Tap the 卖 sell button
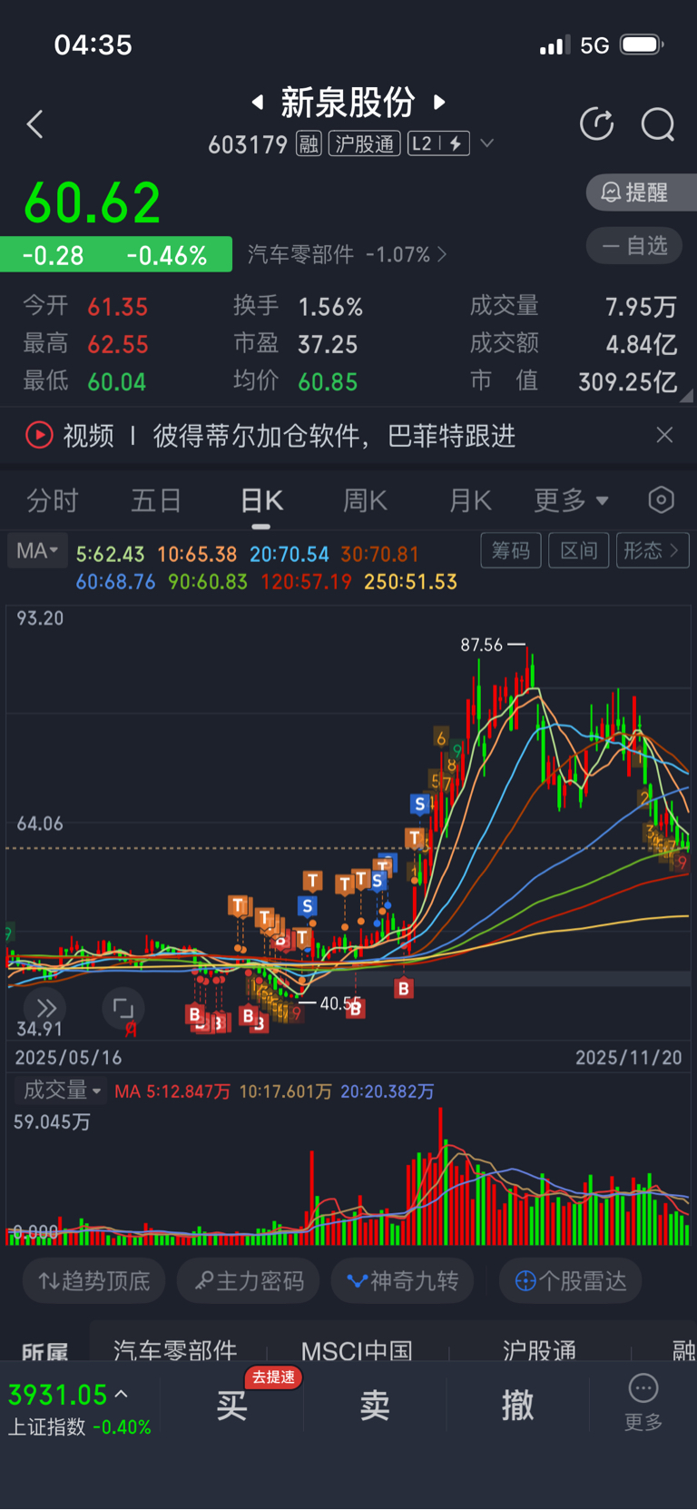This screenshot has height=1510, width=697. [x=375, y=1406]
